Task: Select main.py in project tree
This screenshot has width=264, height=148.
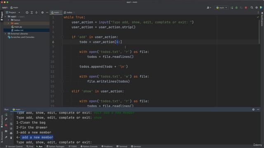Action: pos(18,27)
